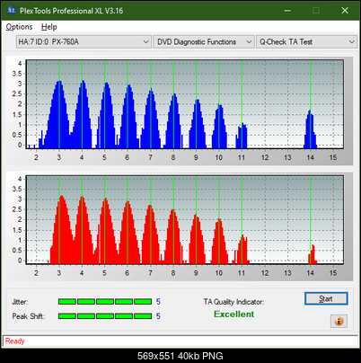
Task: Open the Options menu
Action: 19,27
